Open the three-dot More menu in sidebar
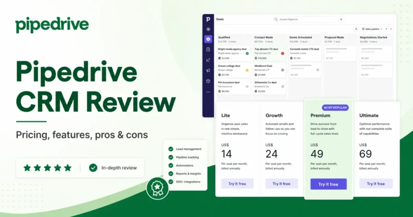 (208, 92)
